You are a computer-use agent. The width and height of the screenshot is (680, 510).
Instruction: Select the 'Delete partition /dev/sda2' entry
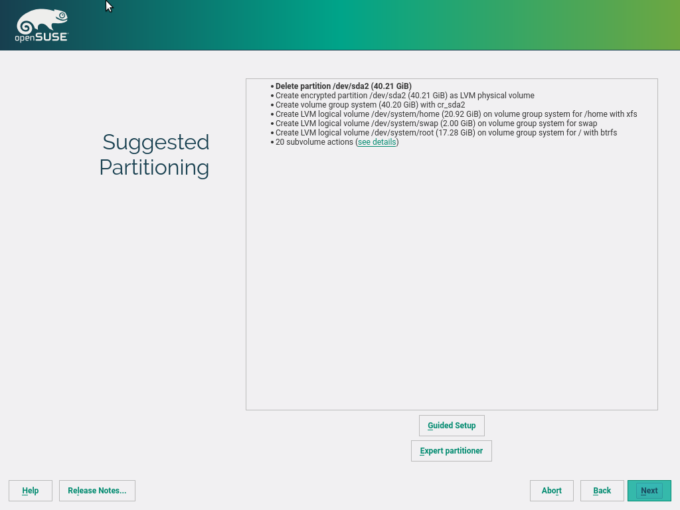point(343,86)
